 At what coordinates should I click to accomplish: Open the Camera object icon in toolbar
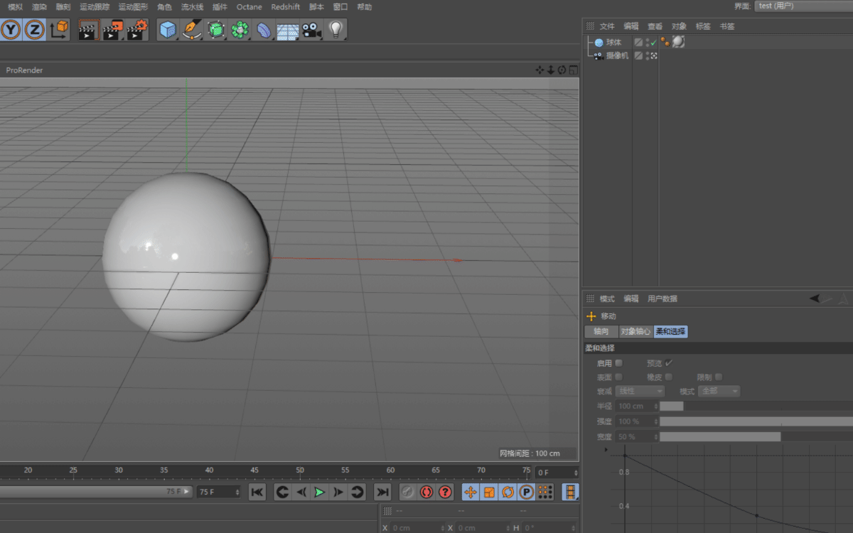click(x=311, y=30)
